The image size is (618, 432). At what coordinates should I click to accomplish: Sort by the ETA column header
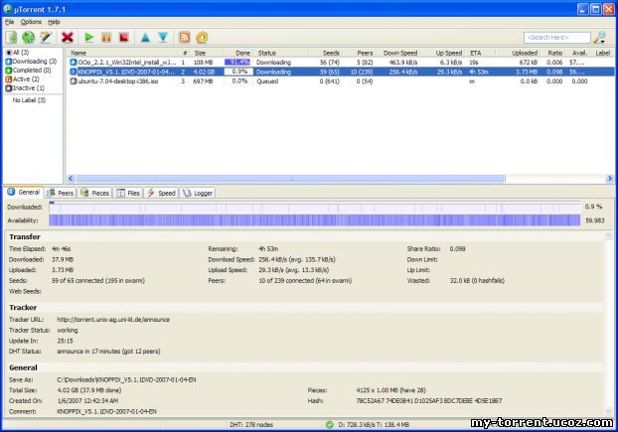(x=481, y=53)
